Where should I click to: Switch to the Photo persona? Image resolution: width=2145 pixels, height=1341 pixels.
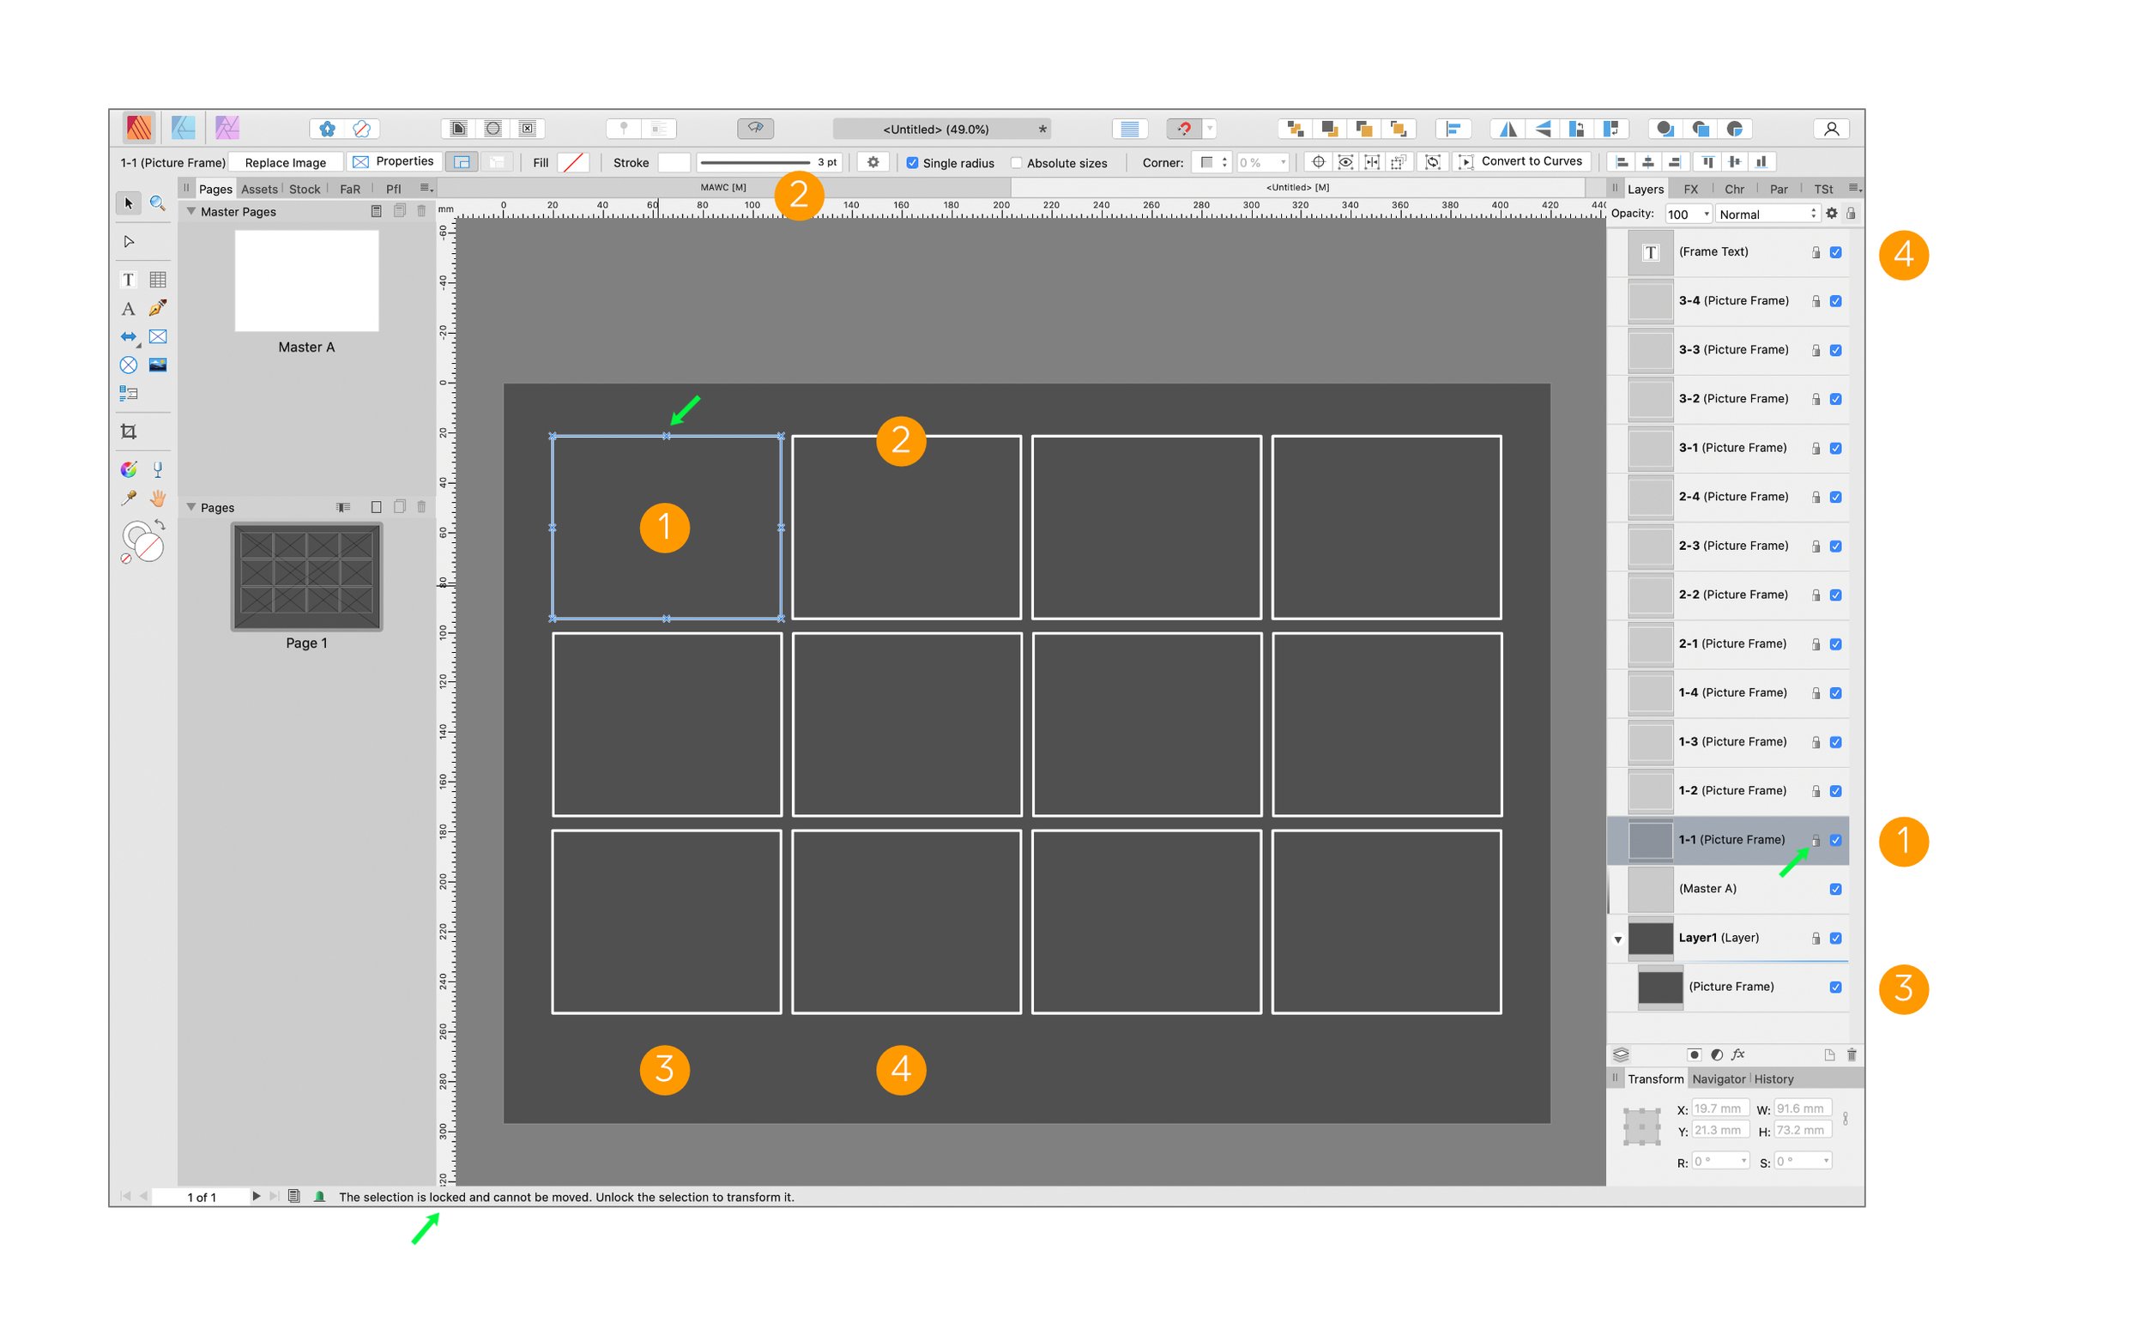227,128
